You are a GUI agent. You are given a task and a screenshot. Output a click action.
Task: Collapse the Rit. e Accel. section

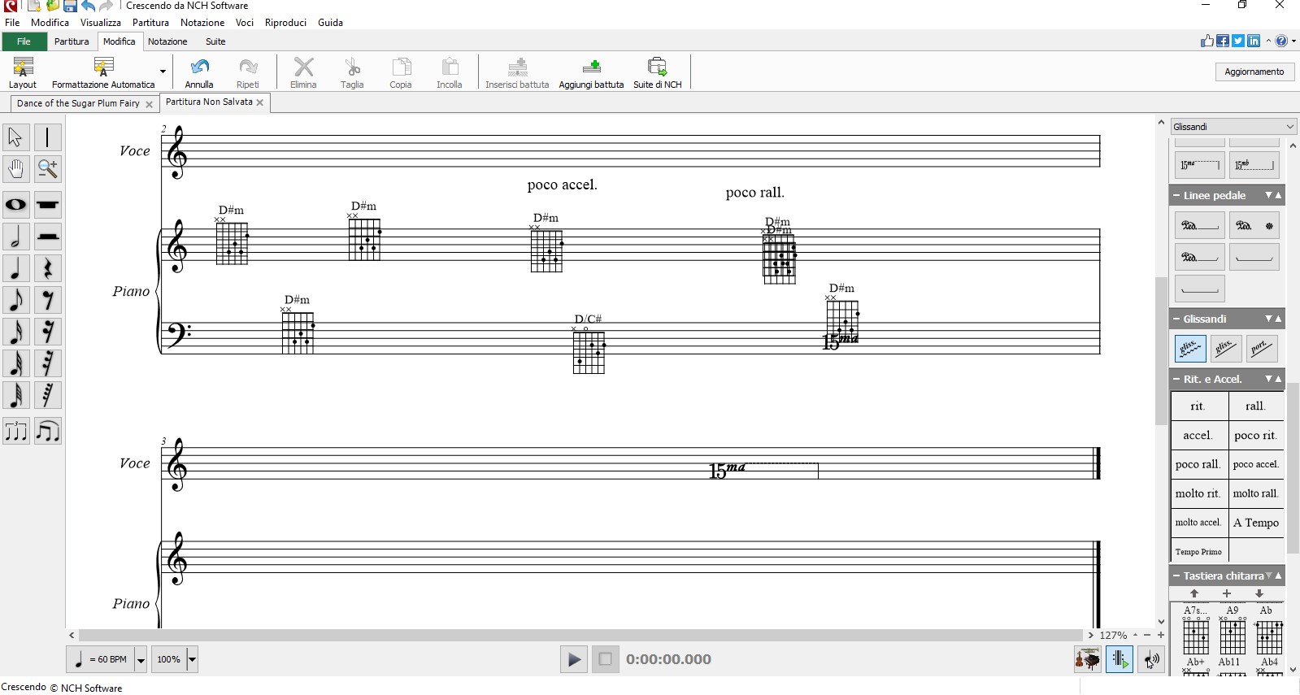[x=1176, y=379]
